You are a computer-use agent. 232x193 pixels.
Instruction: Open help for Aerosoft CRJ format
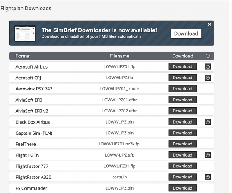pos(208,78)
